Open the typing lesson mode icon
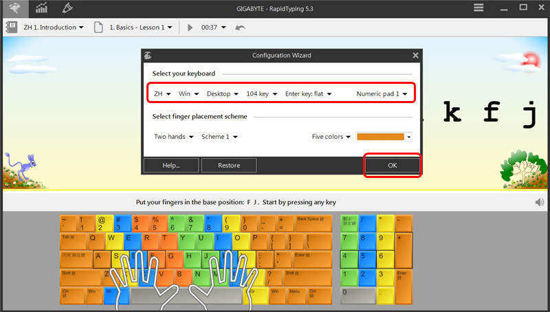 (x=15, y=8)
